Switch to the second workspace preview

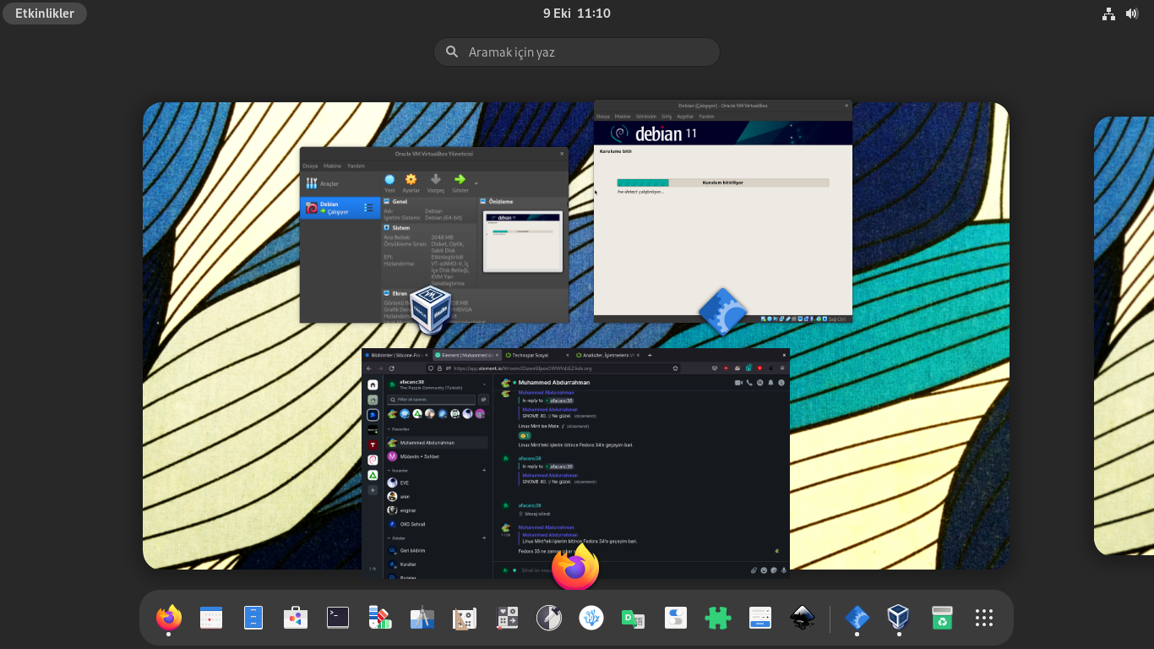tap(1124, 335)
